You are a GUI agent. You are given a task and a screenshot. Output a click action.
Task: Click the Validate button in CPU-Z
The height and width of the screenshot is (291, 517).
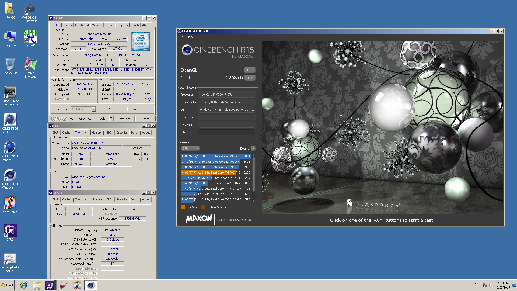[x=124, y=118]
